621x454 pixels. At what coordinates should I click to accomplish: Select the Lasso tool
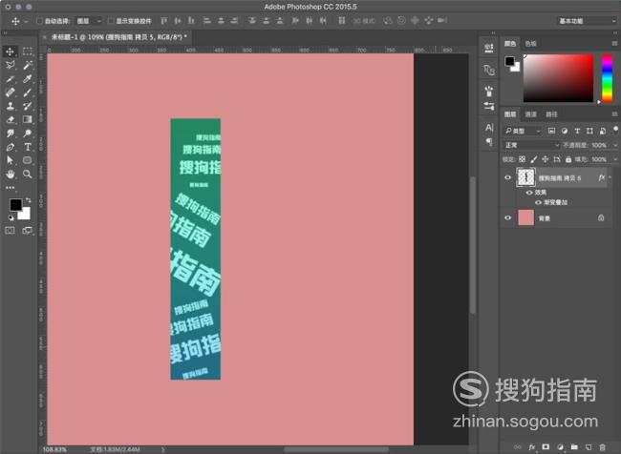[x=10, y=65]
